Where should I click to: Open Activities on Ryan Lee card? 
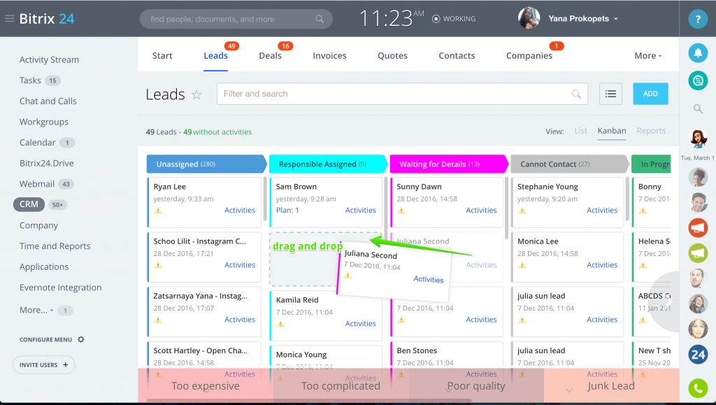pyautogui.click(x=240, y=211)
